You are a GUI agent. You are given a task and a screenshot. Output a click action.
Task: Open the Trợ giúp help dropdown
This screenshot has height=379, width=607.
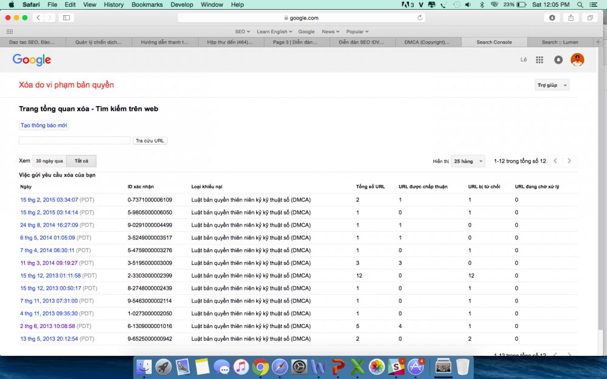(x=552, y=85)
